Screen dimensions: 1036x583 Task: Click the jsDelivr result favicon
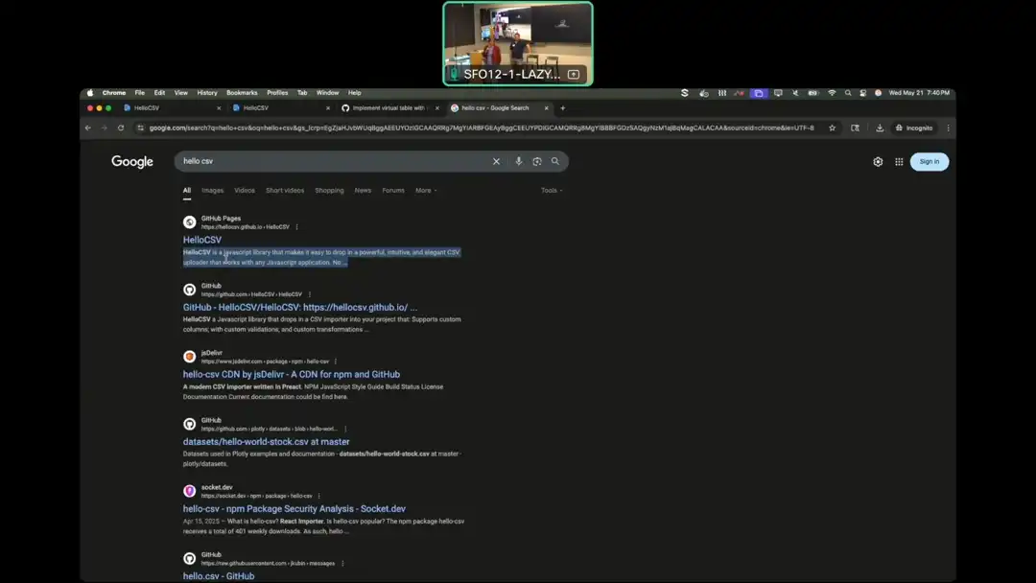click(x=190, y=358)
